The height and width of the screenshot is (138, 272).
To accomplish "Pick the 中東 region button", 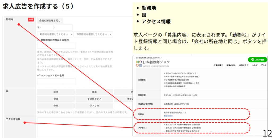I will 56,105.
